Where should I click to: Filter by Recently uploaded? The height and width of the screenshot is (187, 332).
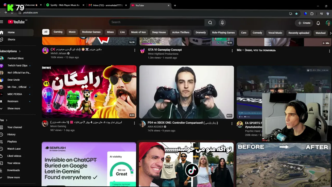[299, 33]
